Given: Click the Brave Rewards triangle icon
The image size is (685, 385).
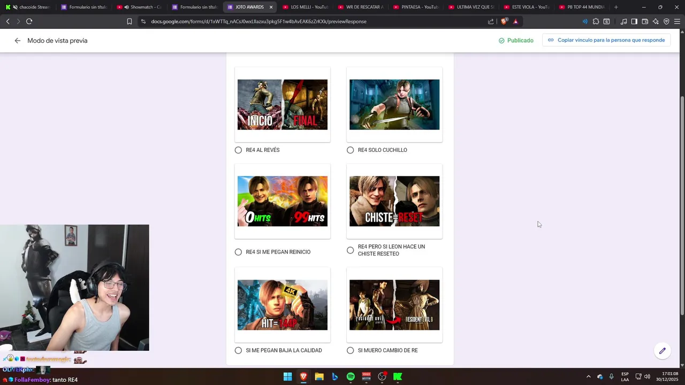Looking at the screenshot, I should (x=515, y=21).
